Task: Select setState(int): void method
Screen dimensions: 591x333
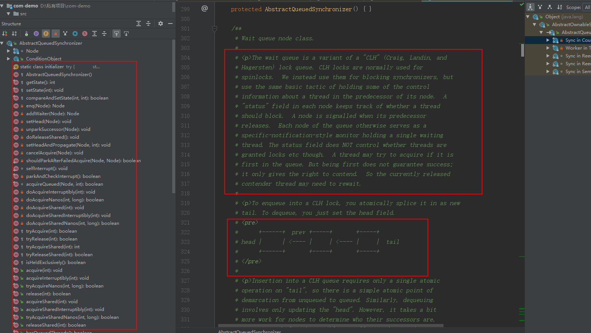Action: pyautogui.click(x=45, y=90)
